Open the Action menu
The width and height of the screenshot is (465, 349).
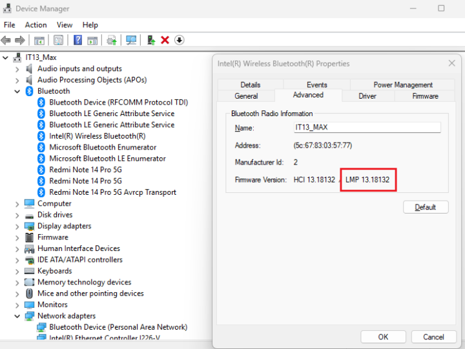[36, 25]
